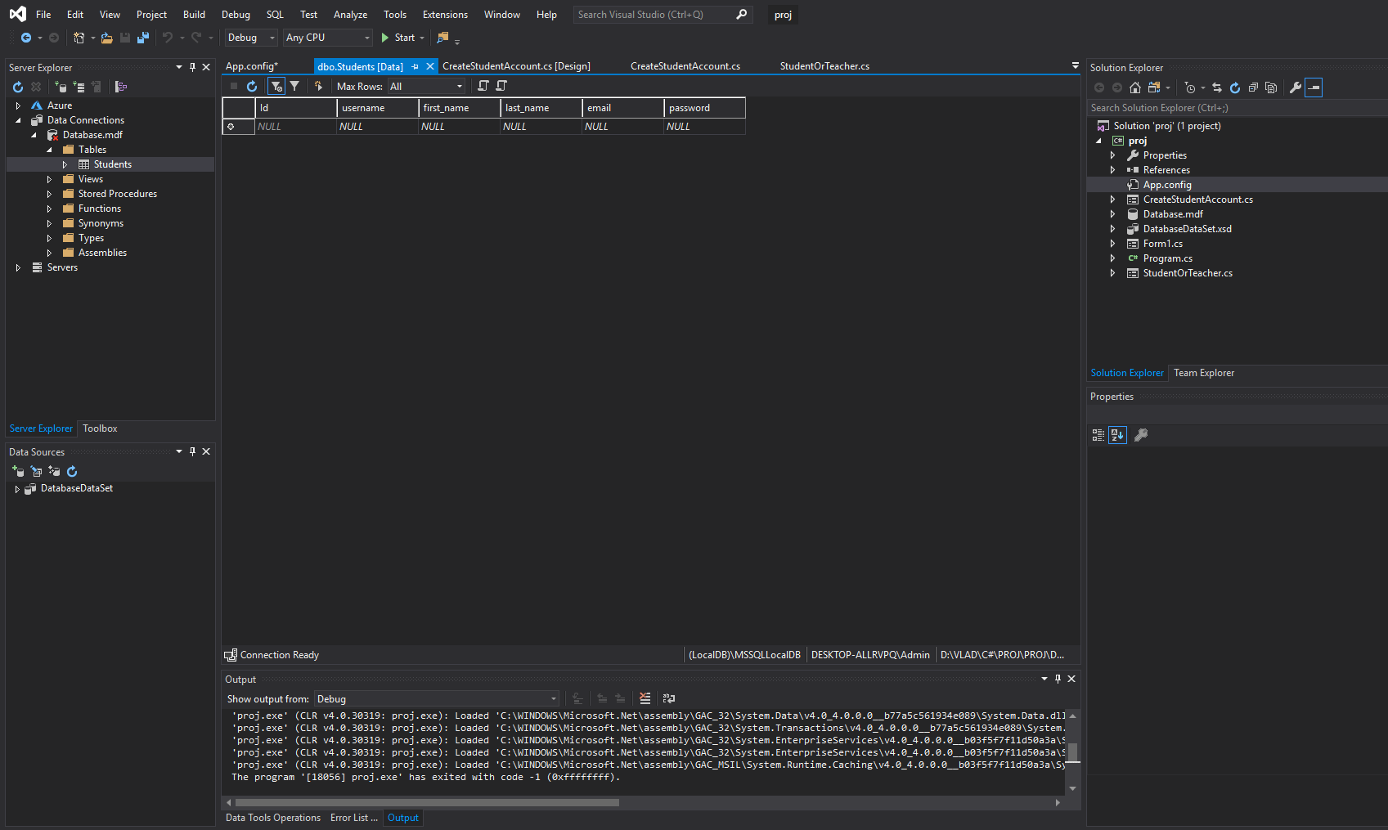Expand Properties node in Solution Explorer
Screen dimensions: 1388x830
click(1112, 155)
